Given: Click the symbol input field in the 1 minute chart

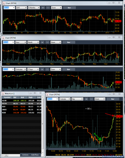Looking at the screenshot, I should [53, 99].
